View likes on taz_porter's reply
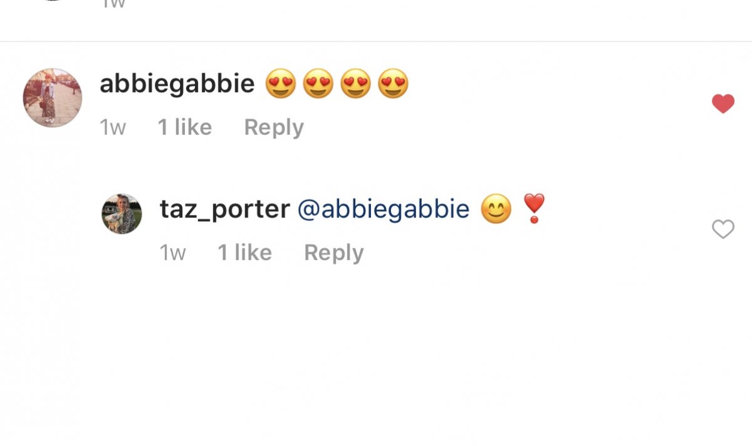The height and width of the screenshot is (446, 752). (244, 253)
